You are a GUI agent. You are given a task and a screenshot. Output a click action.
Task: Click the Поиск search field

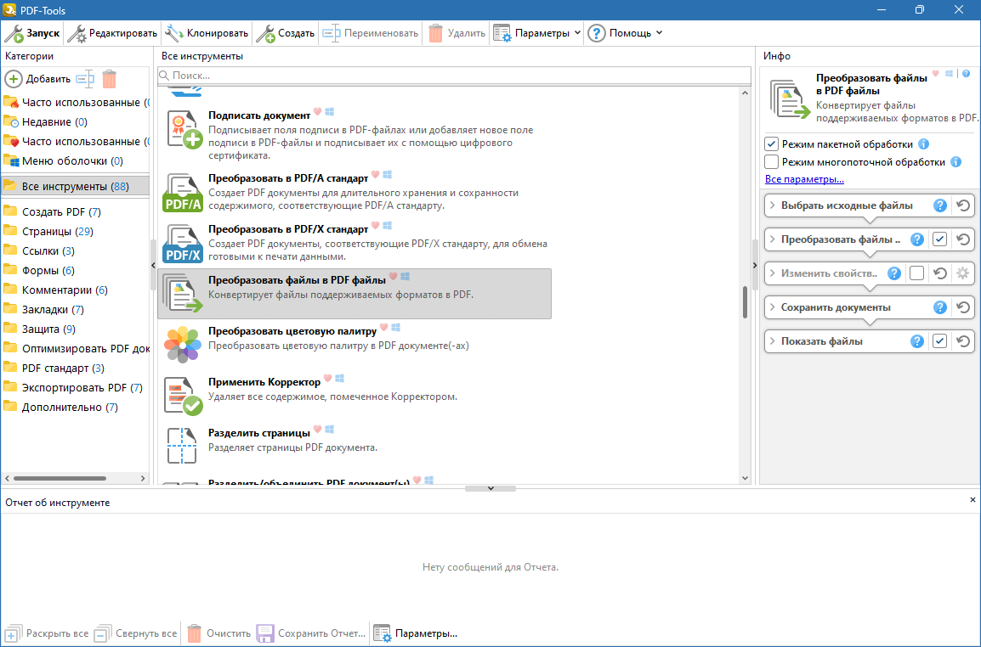(454, 75)
